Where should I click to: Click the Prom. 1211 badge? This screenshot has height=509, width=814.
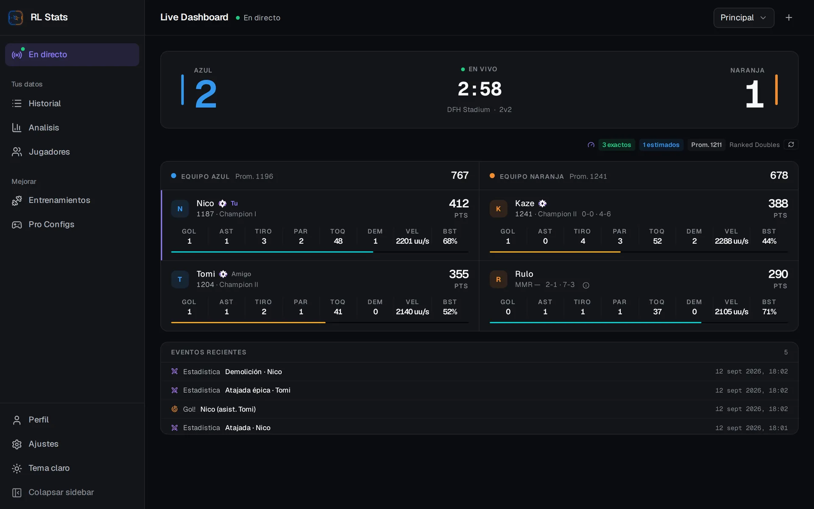click(x=706, y=145)
